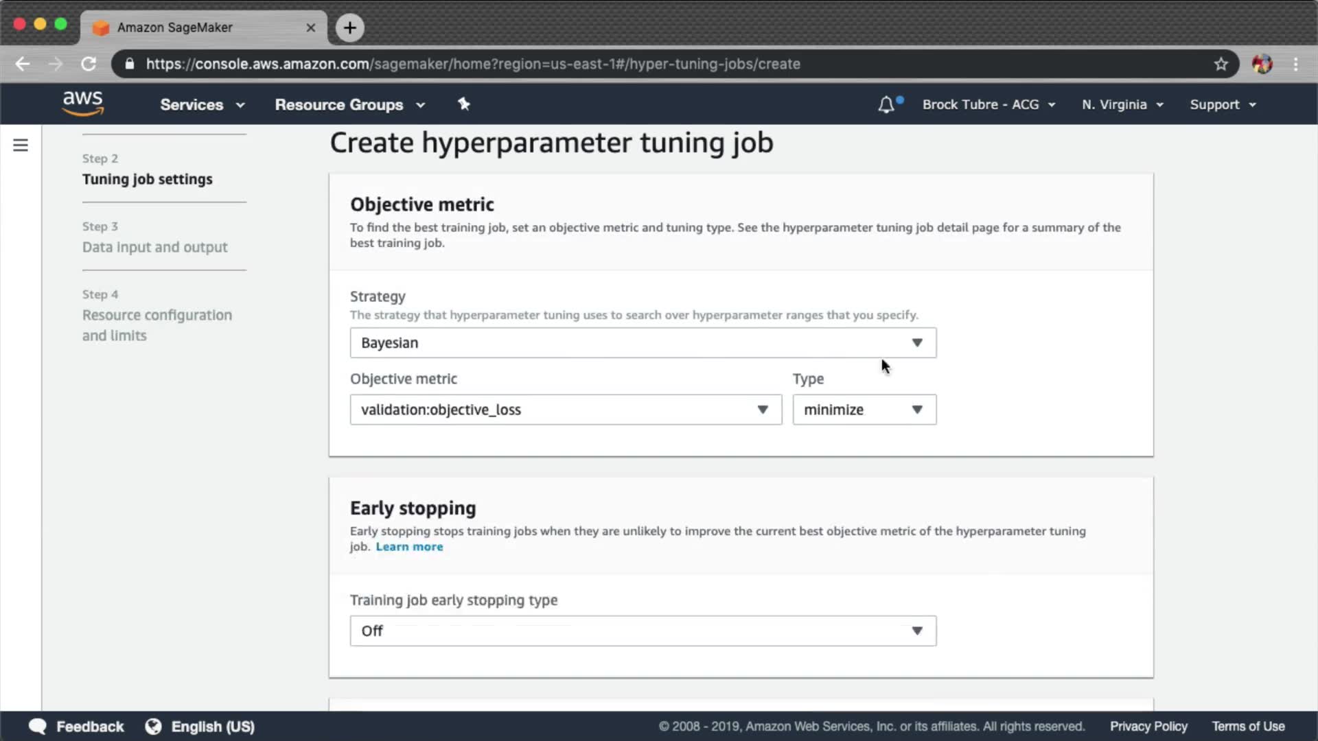Open the Chrome three-dot menu
This screenshot has width=1318, height=741.
click(1296, 64)
